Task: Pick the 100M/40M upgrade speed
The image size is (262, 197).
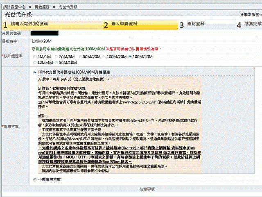Action: click(130, 57)
